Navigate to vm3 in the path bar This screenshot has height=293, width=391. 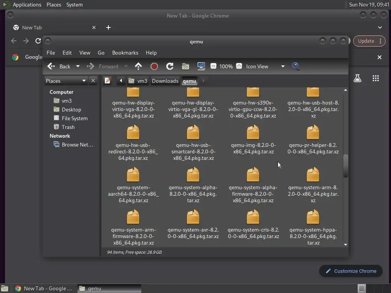click(138, 81)
